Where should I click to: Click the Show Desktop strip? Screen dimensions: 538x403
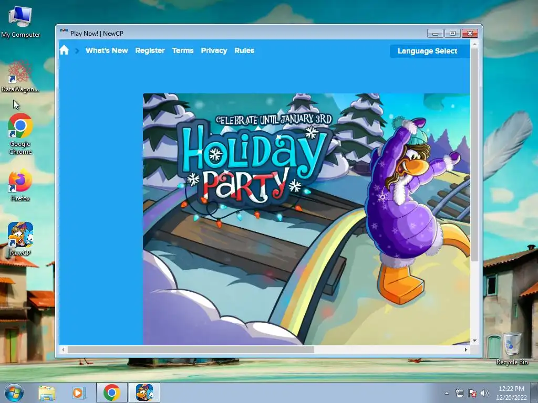(535, 393)
